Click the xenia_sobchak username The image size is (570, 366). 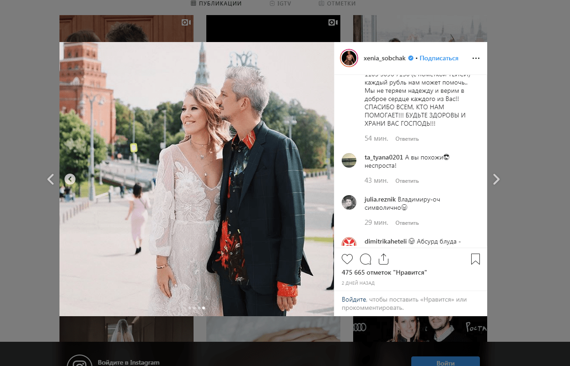pyautogui.click(x=384, y=58)
